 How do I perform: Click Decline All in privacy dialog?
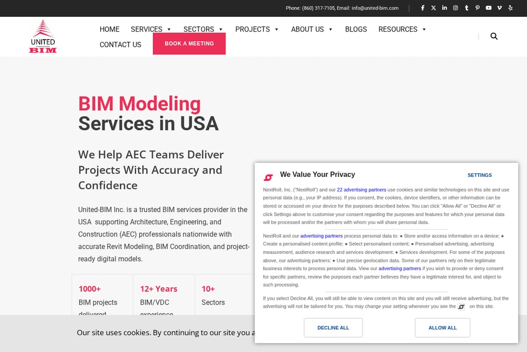(333, 328)
